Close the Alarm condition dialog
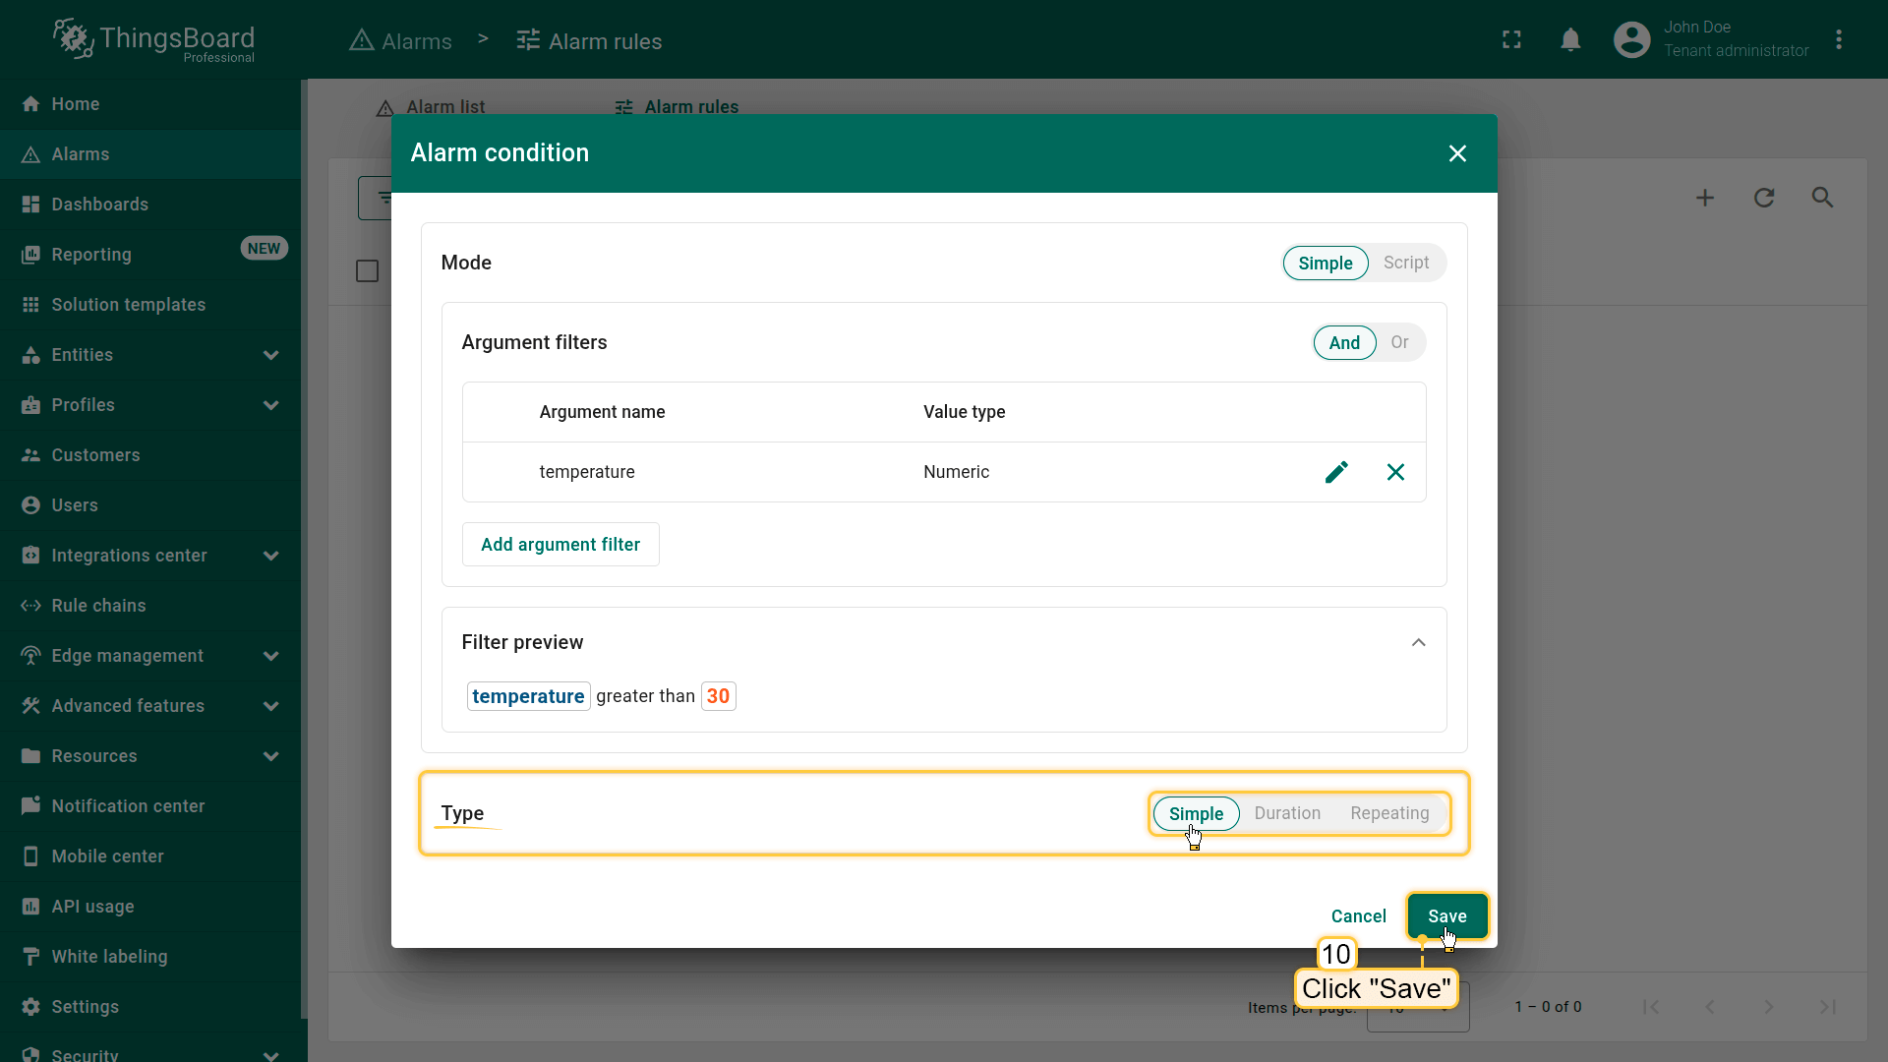Image resolution: width=1888 pixels, height=1062 pixels. [1457, 153]
